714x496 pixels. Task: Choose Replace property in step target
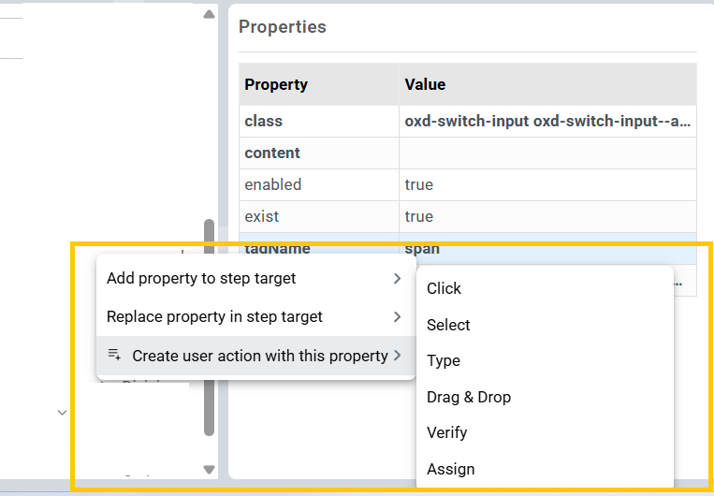point(214,316)
